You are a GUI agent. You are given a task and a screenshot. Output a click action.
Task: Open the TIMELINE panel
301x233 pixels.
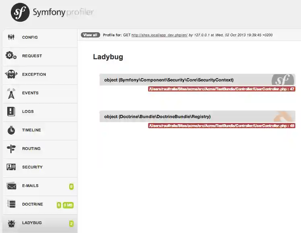coord(40,130)
